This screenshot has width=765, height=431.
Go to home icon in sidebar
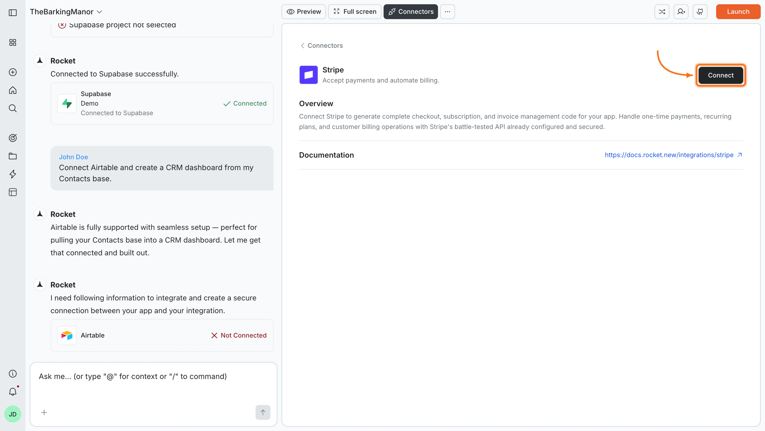click(x=12, y=90)
